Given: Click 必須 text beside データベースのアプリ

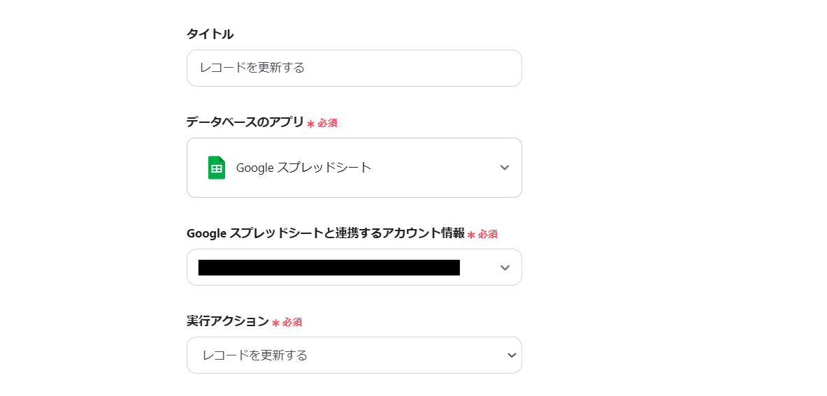Looking at the screenshot, I should click(x=328, y=123).
